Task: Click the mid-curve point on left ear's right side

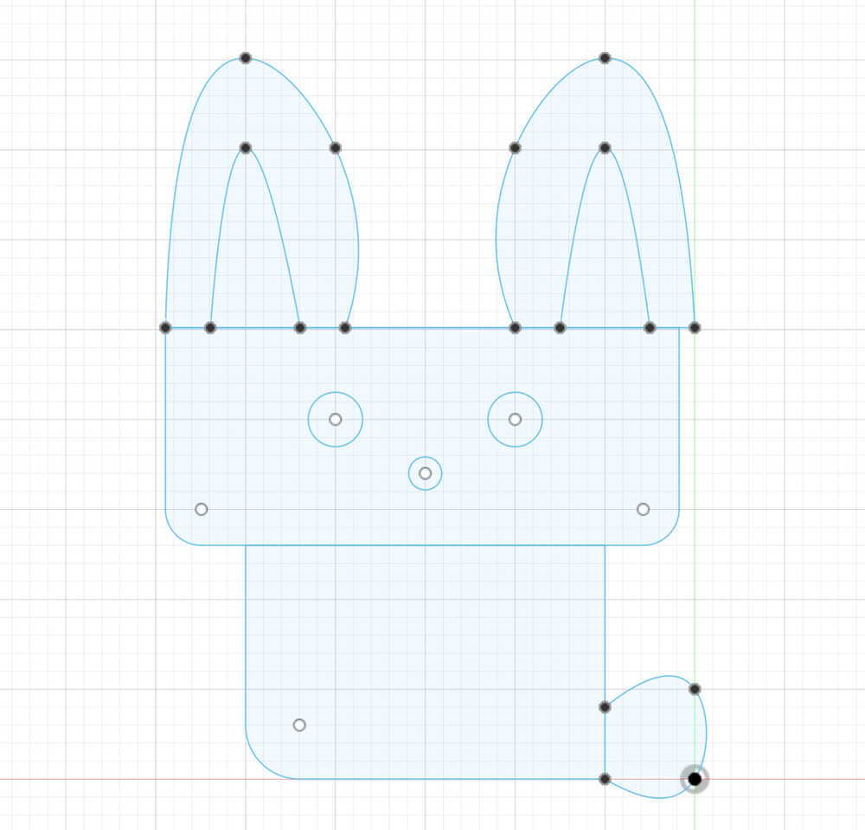Action: [x=336, y=148]
